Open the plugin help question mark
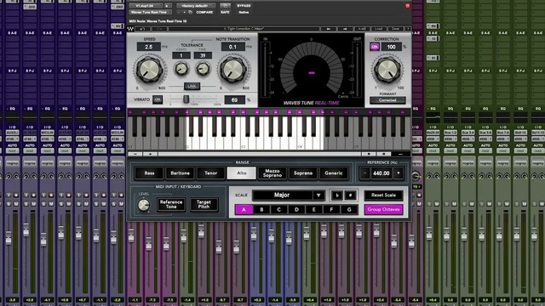Image resolution: width=545 pixels, height=306 pixels. coord(409,29)
